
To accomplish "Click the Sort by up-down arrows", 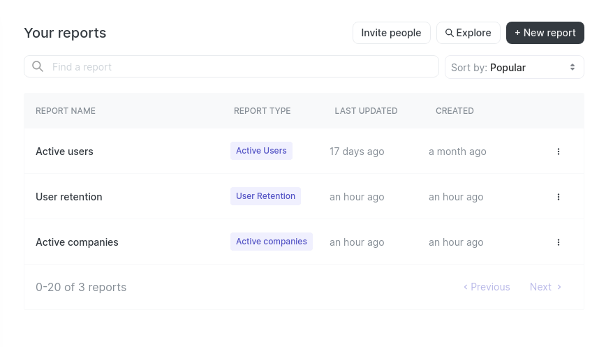I will click(573, 67).
